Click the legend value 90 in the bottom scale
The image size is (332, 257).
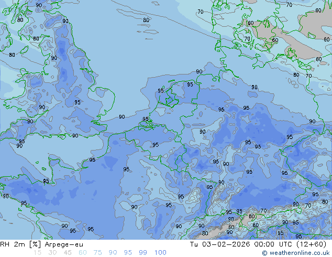(113, 253)
